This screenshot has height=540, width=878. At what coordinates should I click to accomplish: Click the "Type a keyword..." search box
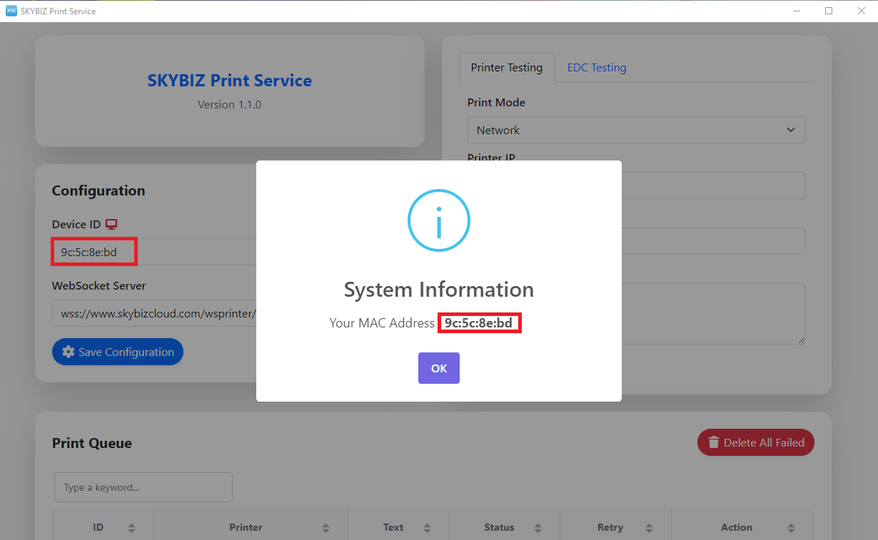(x=143, y=487)
